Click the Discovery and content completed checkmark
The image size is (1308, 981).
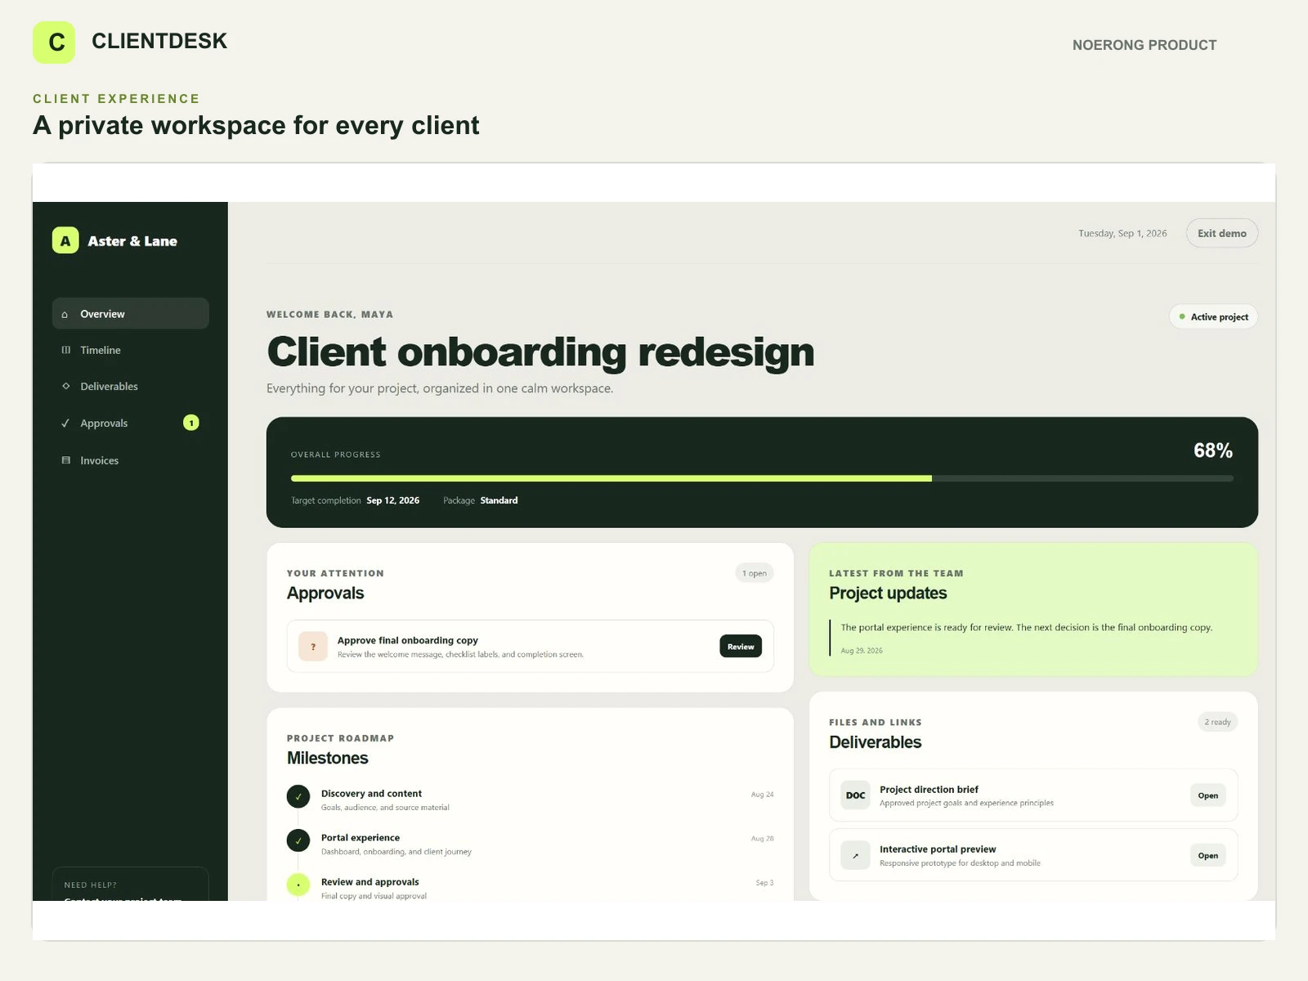click(298, 796)
